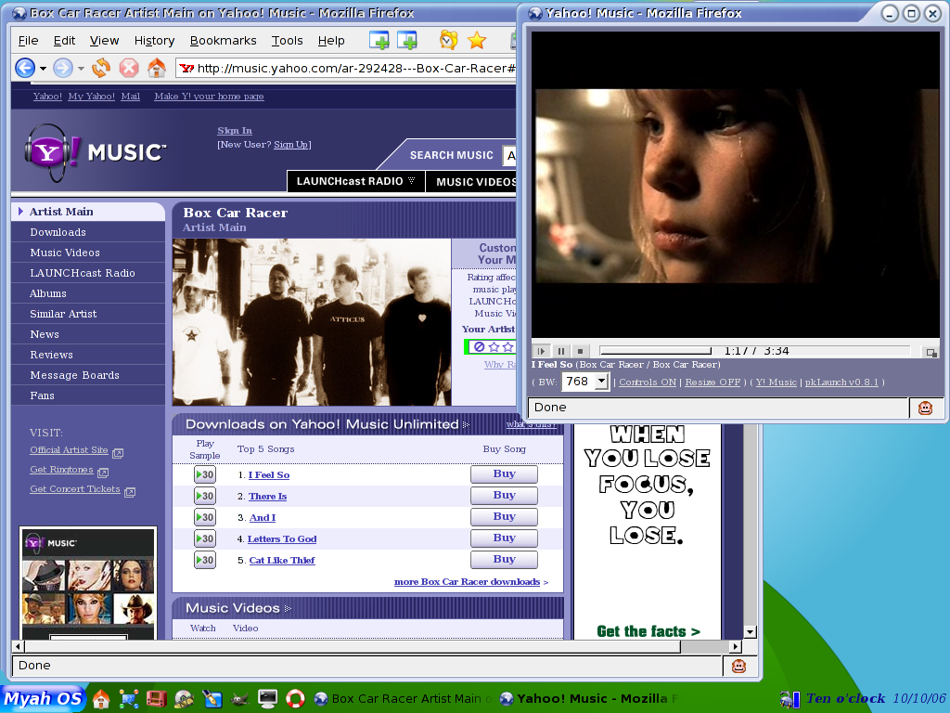
Task: Click the second green-plus new window icon
Action: [x=407, y=41]
